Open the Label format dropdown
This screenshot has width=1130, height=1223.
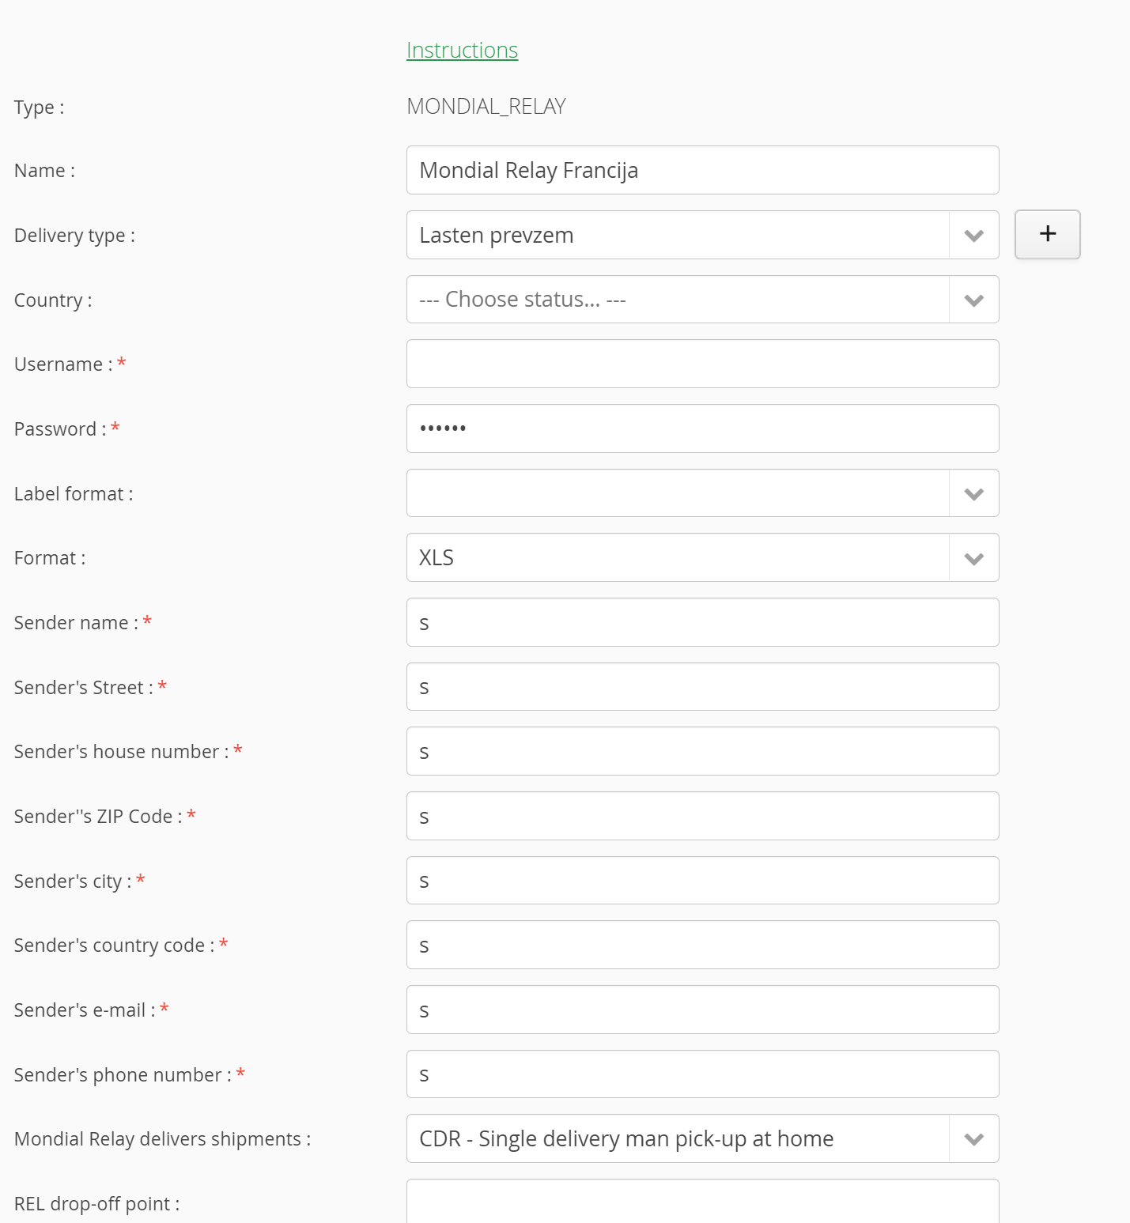coord(703,493)
